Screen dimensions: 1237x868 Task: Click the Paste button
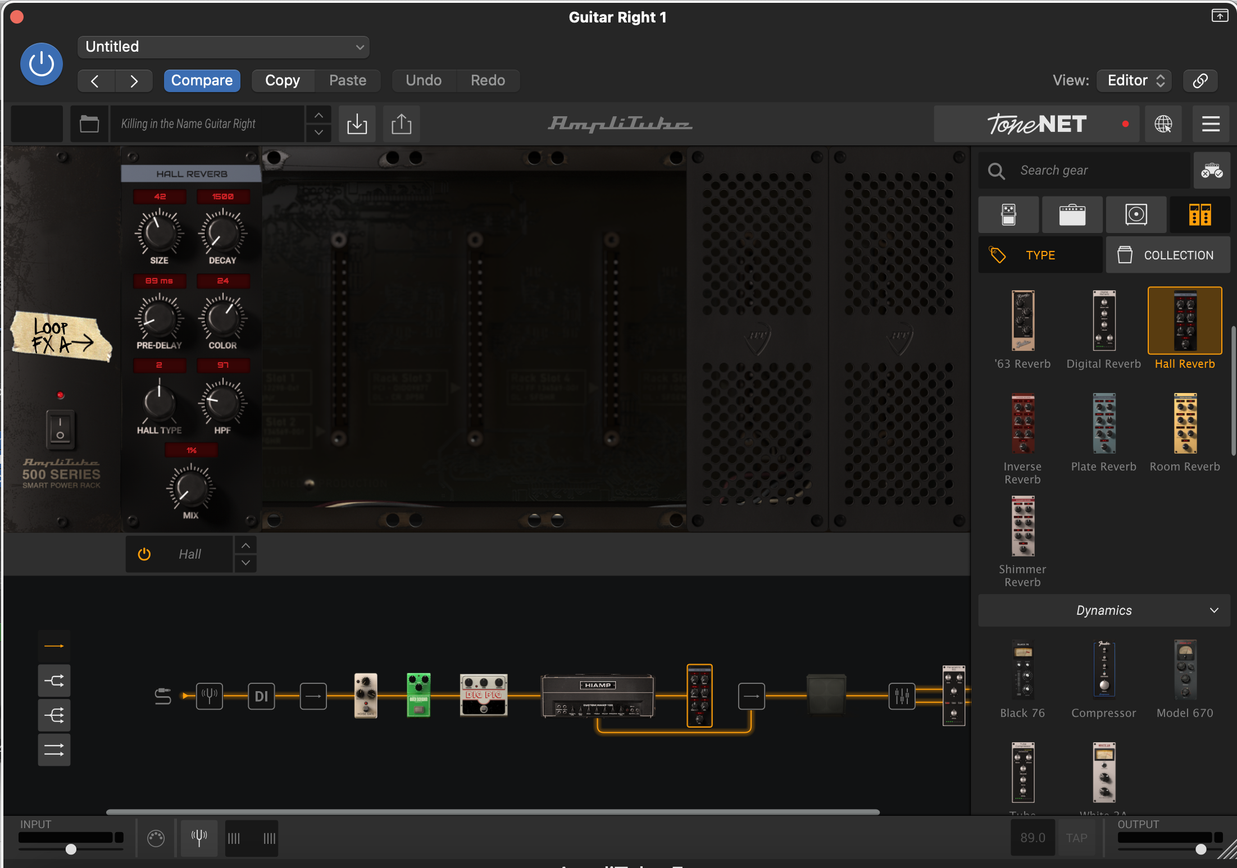click(348, 81)
